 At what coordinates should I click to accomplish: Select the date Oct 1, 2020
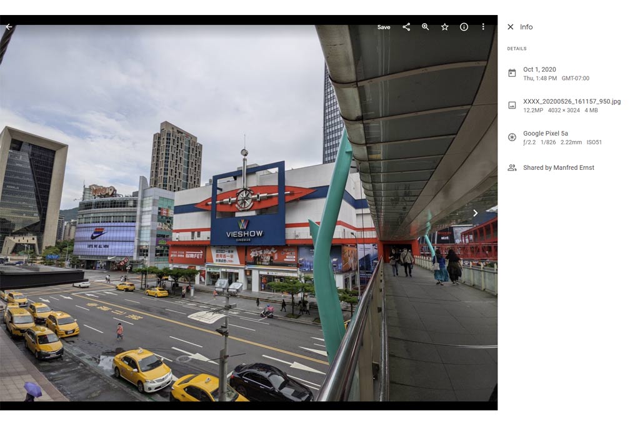point(539,69)
